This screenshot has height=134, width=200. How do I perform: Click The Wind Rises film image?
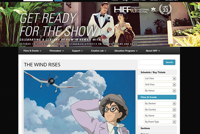click(x=80, y=102)
